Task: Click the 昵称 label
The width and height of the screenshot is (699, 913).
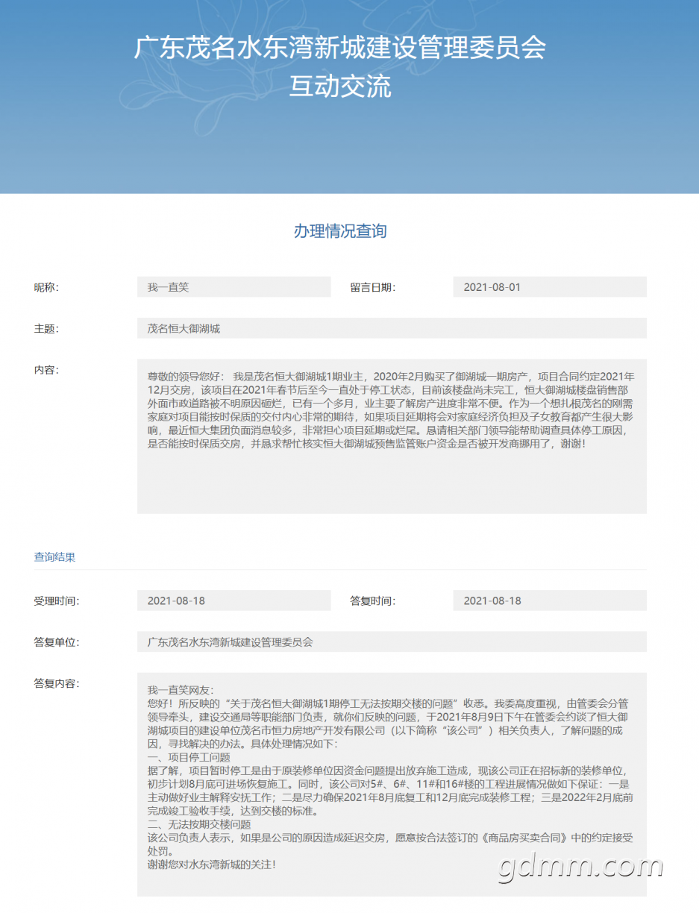Action: click(x=46, y=287)
